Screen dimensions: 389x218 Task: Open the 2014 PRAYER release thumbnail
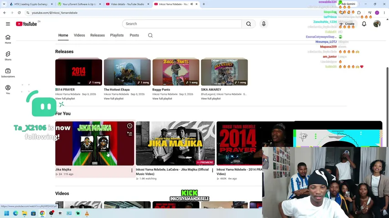[x=78, y=72]
